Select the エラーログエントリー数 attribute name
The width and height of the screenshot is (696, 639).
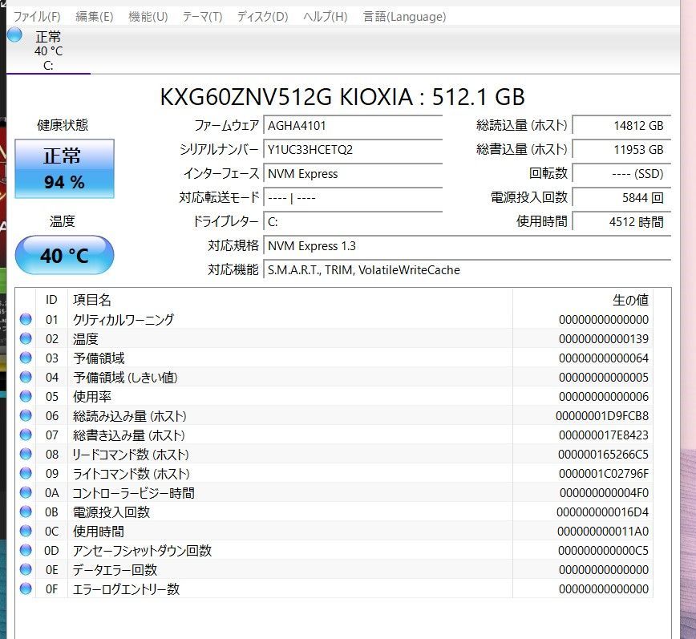(126, 588)
